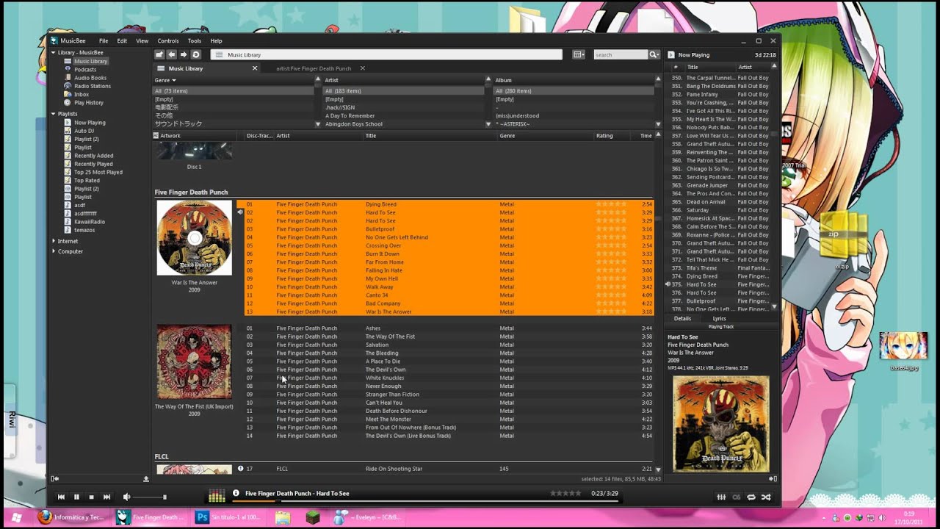
Task: Open the panel layout dropdown
Action: click(x=579, y=54)
